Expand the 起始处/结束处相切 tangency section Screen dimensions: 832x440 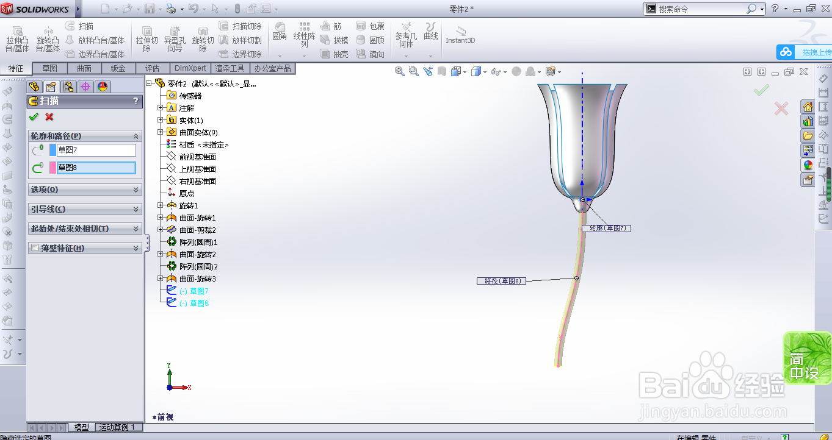pyautogui.click(x=85, y=229)
